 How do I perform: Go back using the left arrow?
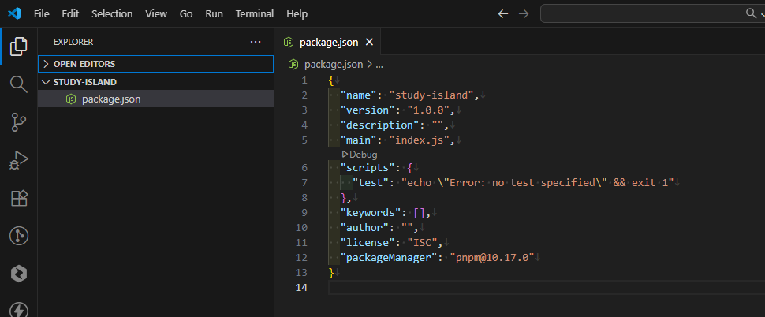coord(503,14)
